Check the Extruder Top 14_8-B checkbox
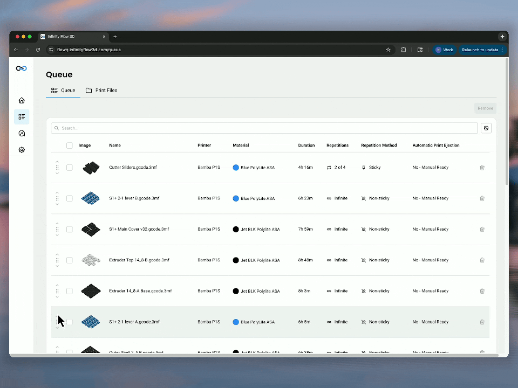The width and height of the screenshot is (518, 388). pos(70,260)
